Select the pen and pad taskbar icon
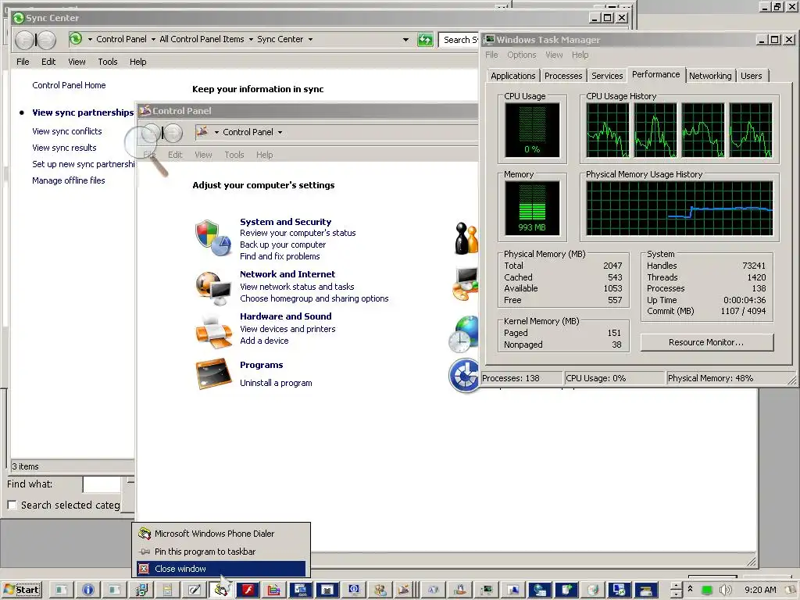Image resolution: width=800 pixels, height=600 pixels. [195, 590]
